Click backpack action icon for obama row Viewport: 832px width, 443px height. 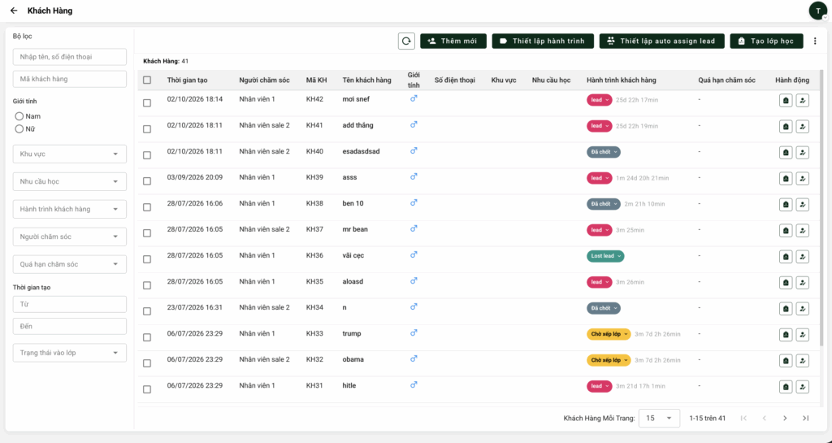pyautogui.click(x=786, y=360)
